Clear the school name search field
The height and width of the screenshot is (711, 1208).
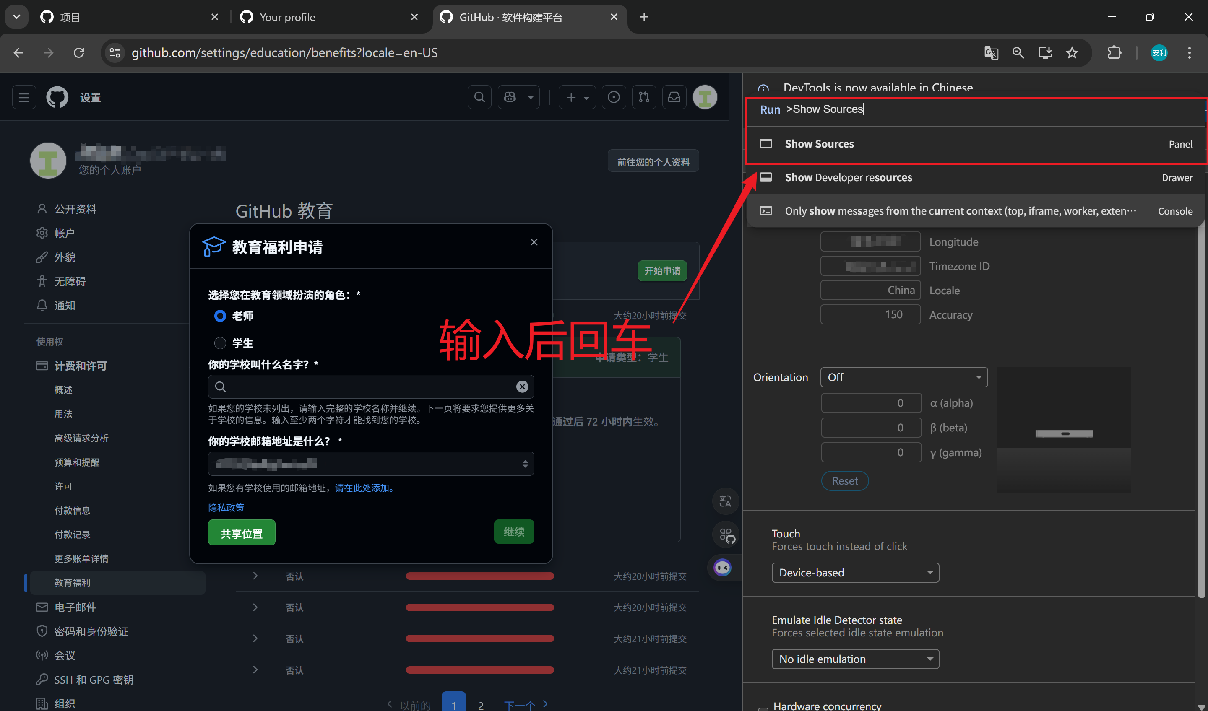522,387
